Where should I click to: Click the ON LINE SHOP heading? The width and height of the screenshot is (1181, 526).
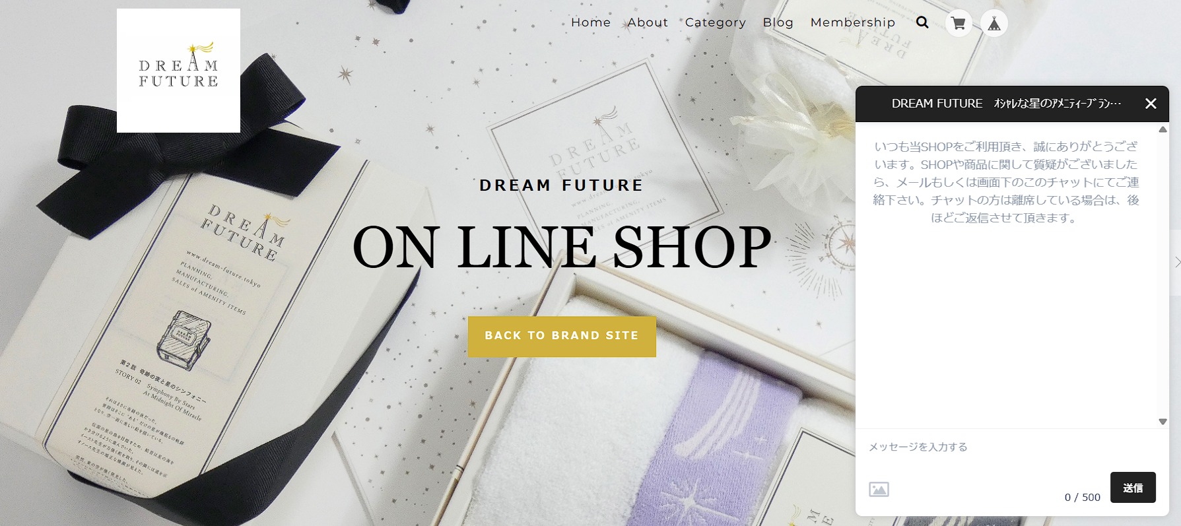562,247
